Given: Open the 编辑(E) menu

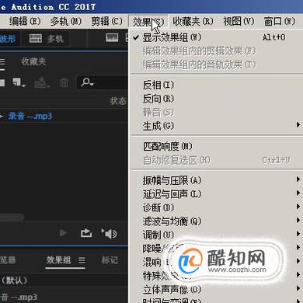Looking at the screenshot, I should tap(25, 21).
